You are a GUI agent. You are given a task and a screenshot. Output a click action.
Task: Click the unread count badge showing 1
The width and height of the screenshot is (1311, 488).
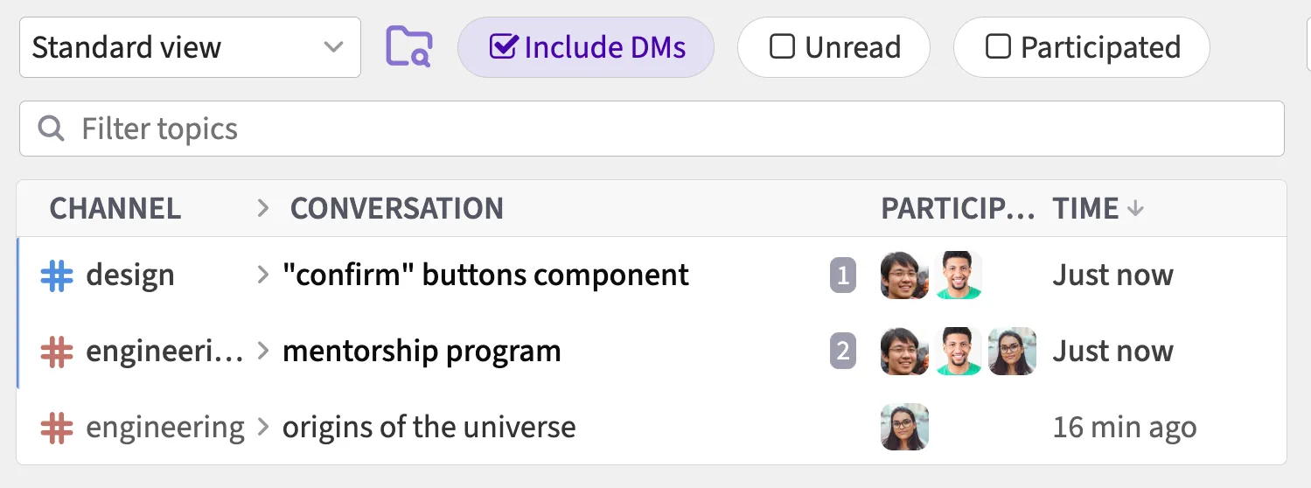coord(842,276)
